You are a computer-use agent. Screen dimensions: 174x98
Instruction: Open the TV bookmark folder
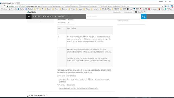(x=42, y=9)
